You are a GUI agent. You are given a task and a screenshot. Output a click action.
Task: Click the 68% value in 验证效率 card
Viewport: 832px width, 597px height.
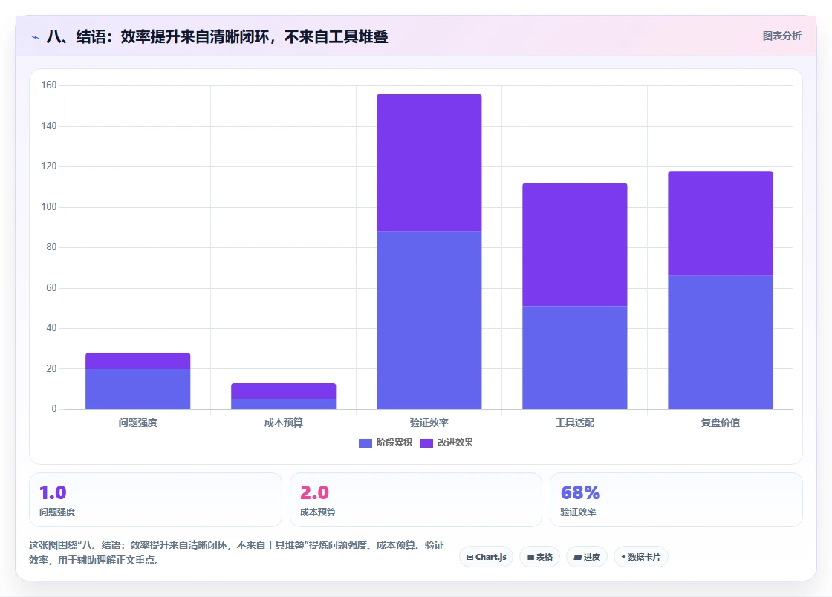tap(580, 492)
